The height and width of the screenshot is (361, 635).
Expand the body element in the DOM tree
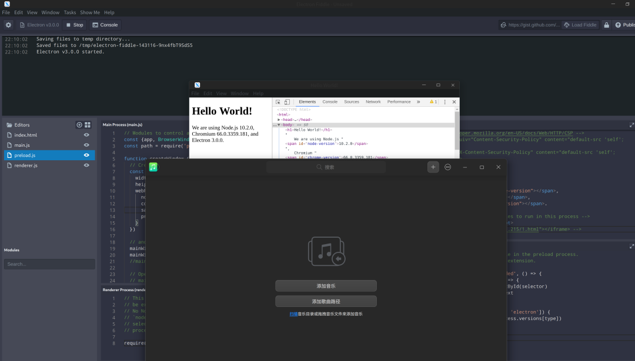point(279,124)
